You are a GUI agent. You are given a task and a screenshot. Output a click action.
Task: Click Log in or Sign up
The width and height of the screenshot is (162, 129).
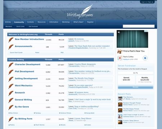147,2
